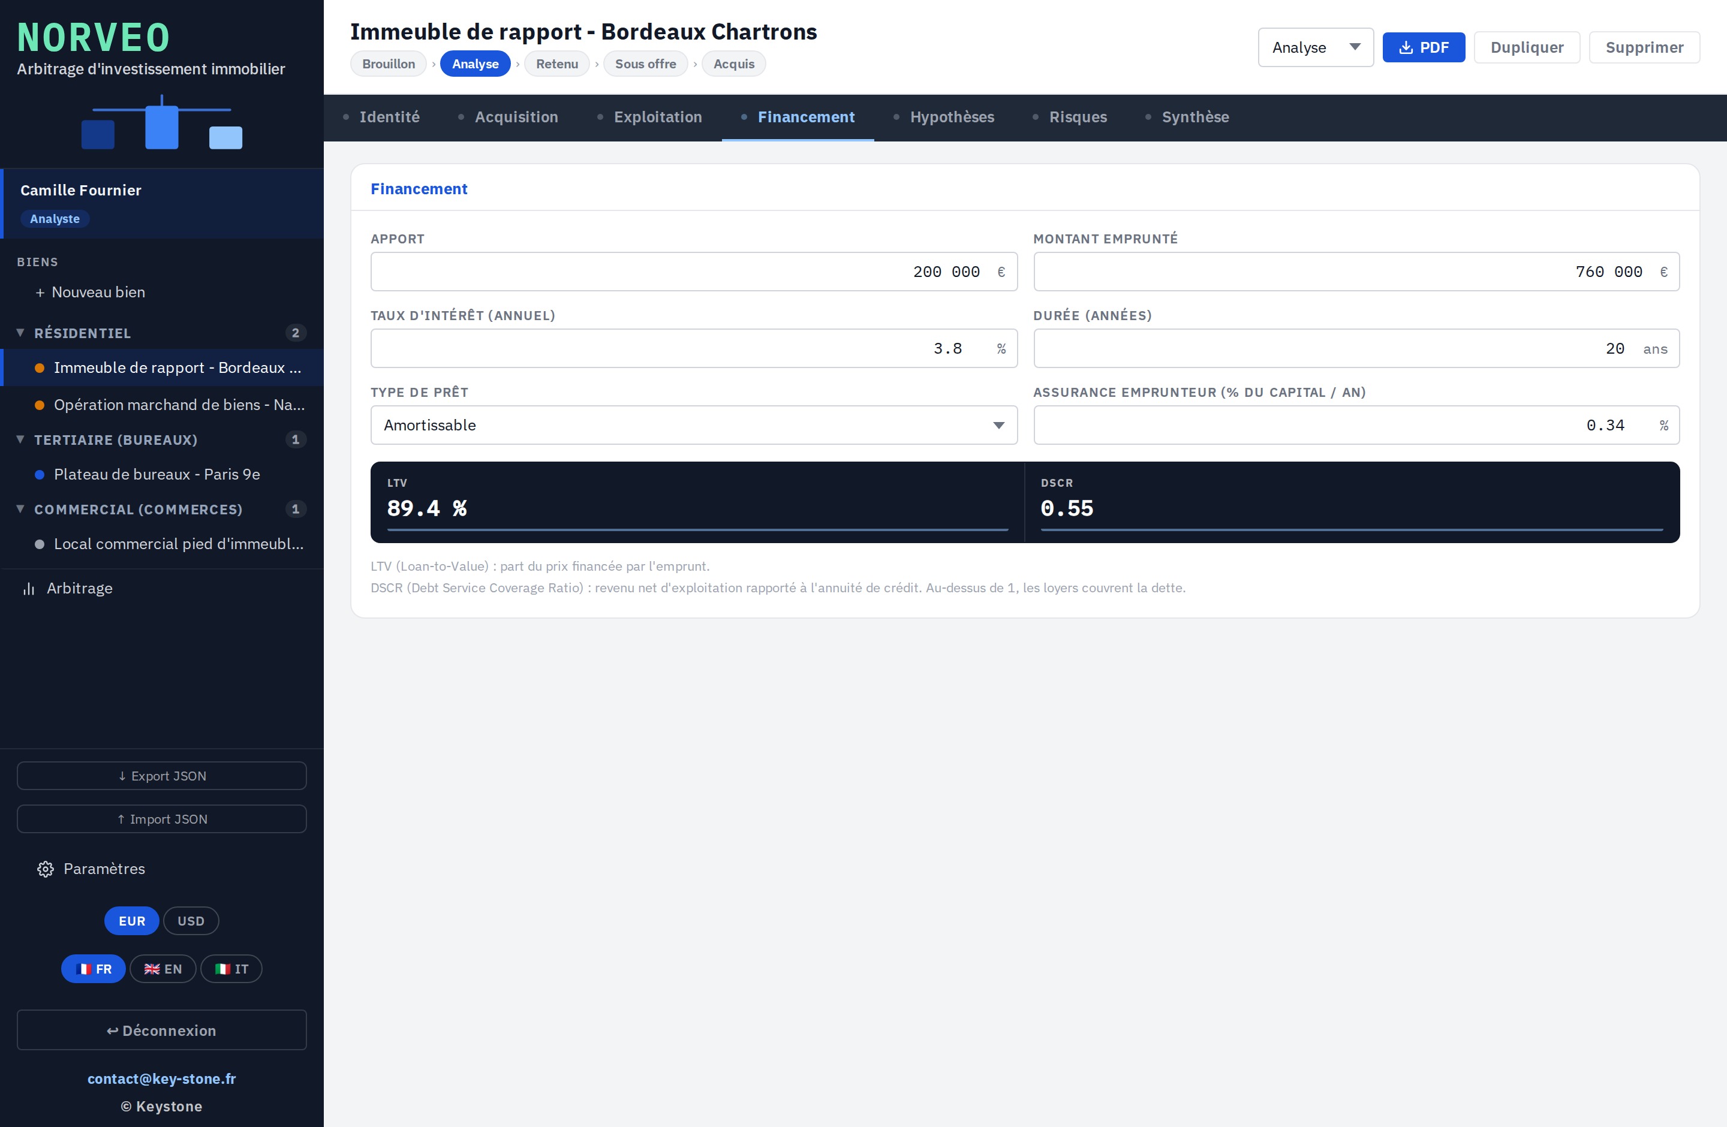The width and height of the screenshot is (1727, 1127).
Task: Click the Assurance emprunteur input field
Action: [1356, 425]
